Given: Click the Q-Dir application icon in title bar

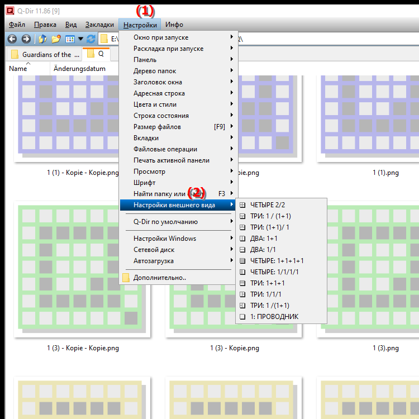Looking at the screenshot, I should (x=10, y=11).
